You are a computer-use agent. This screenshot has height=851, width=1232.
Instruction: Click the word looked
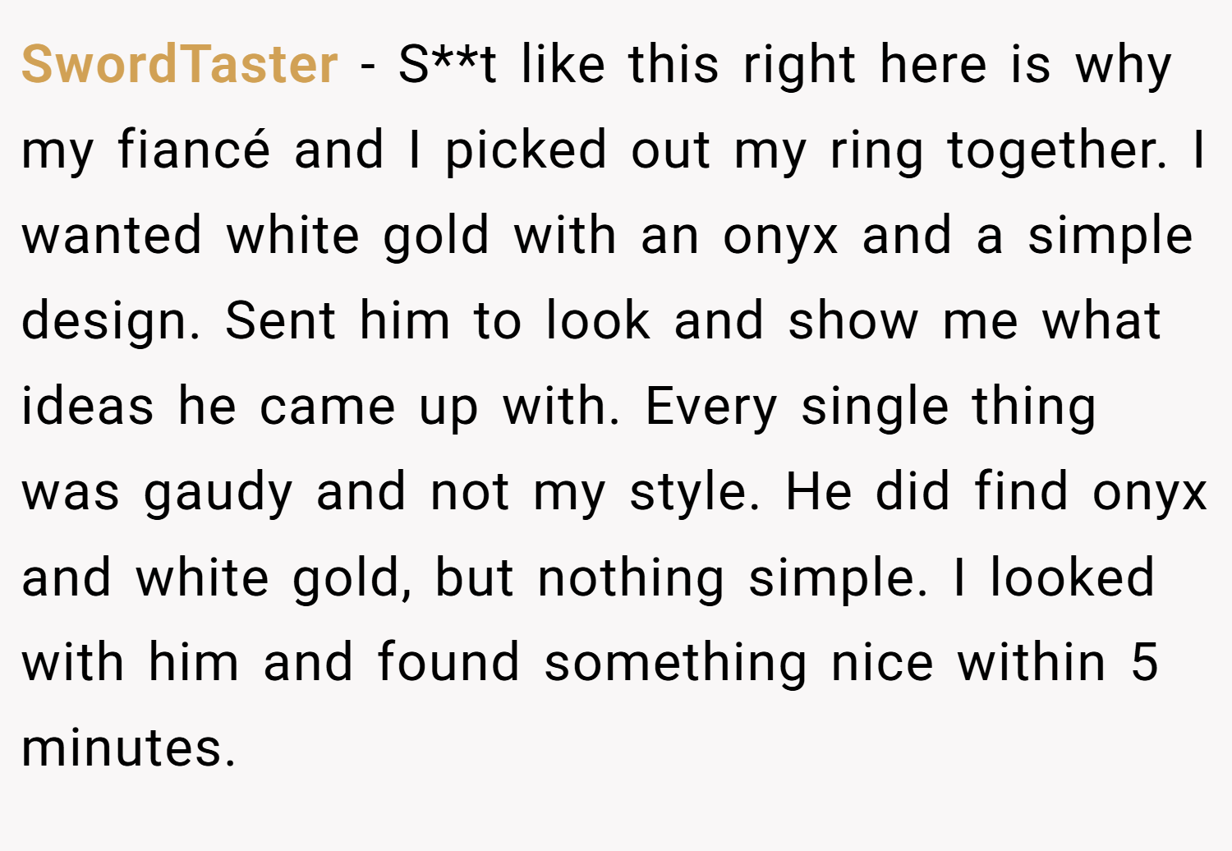coord(1073,577)
